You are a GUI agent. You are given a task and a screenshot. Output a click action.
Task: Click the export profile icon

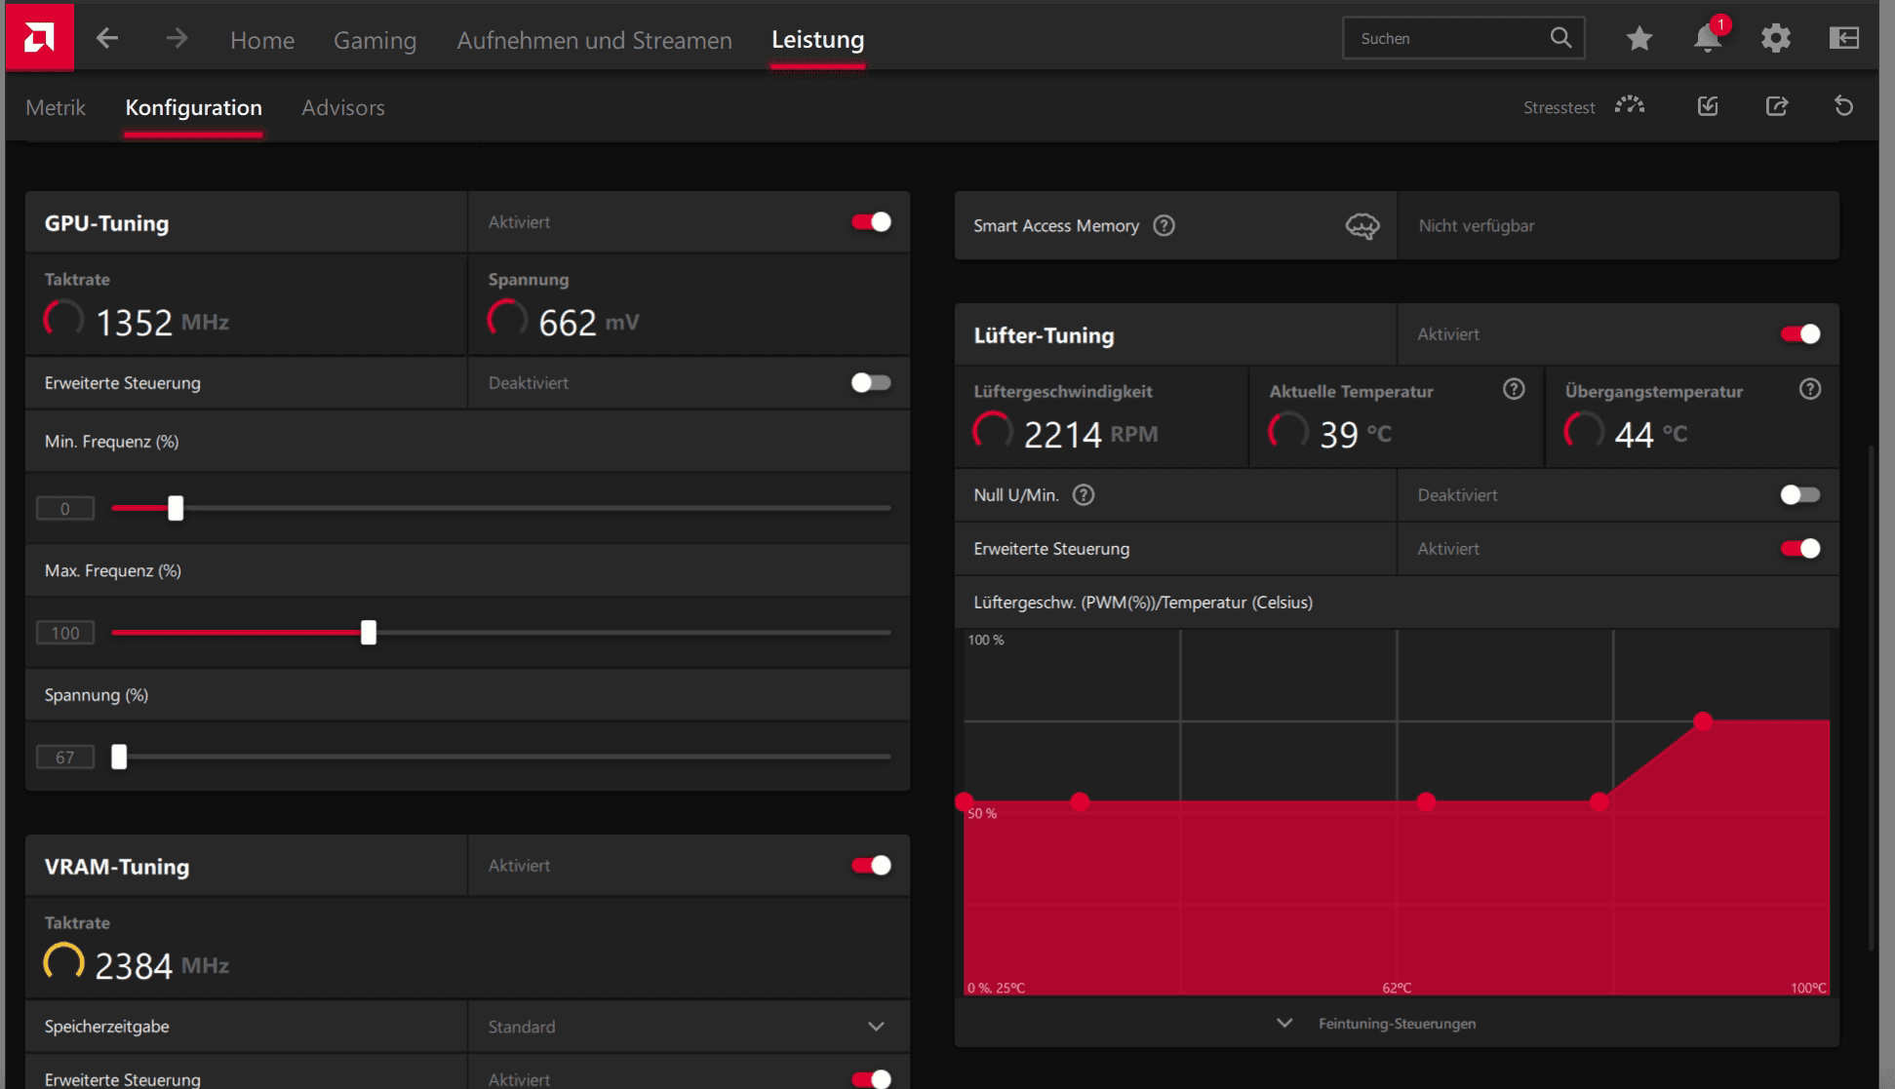[x=1777, y=106]
